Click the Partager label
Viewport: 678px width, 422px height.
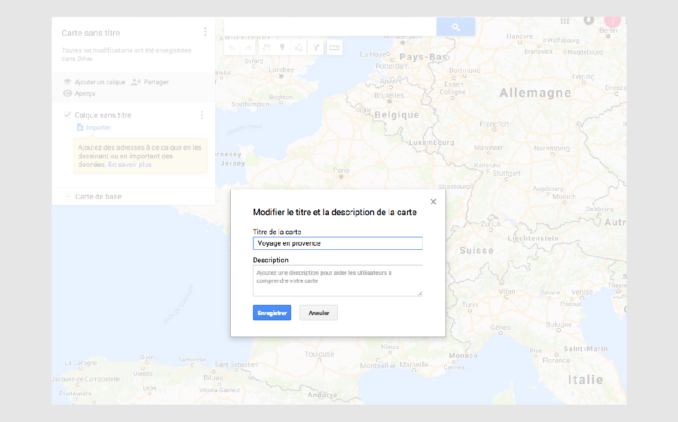[x=156, y=82]
